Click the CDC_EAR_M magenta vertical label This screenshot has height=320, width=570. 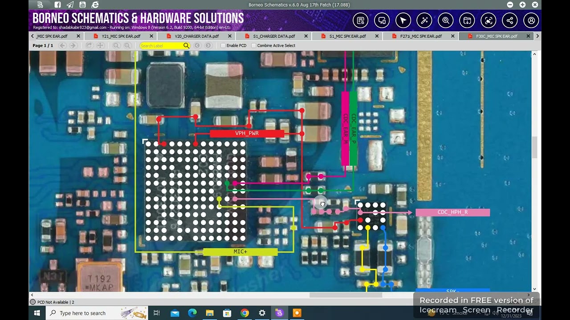pos(345,128)
